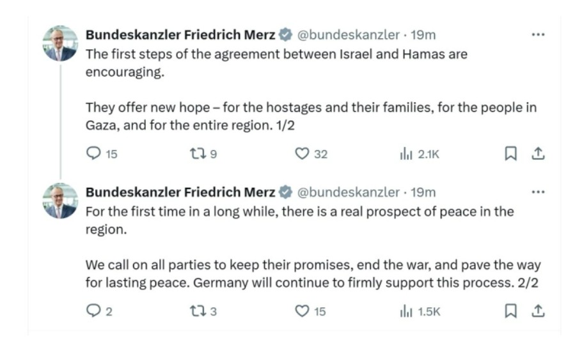View analytics of tweet with 2.1K views

coord(405,153)
